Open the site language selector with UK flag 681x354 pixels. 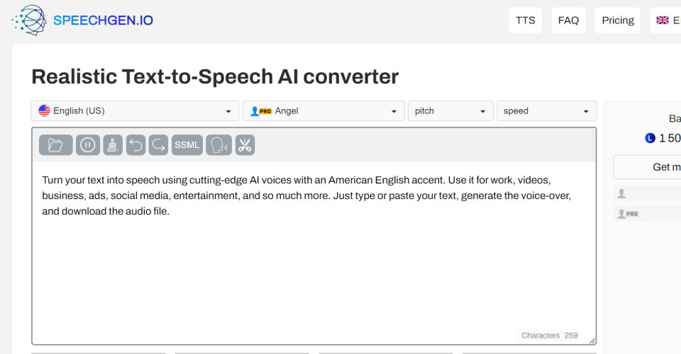(x=665, y=21)
